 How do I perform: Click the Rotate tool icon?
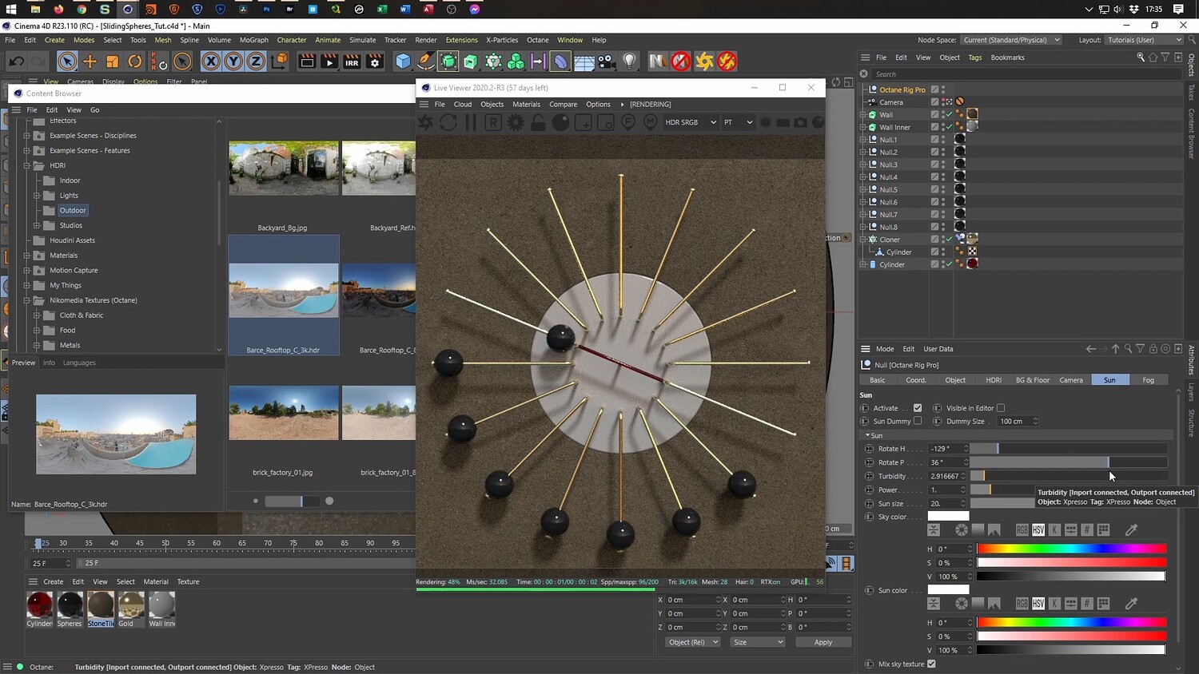[135, 61]
